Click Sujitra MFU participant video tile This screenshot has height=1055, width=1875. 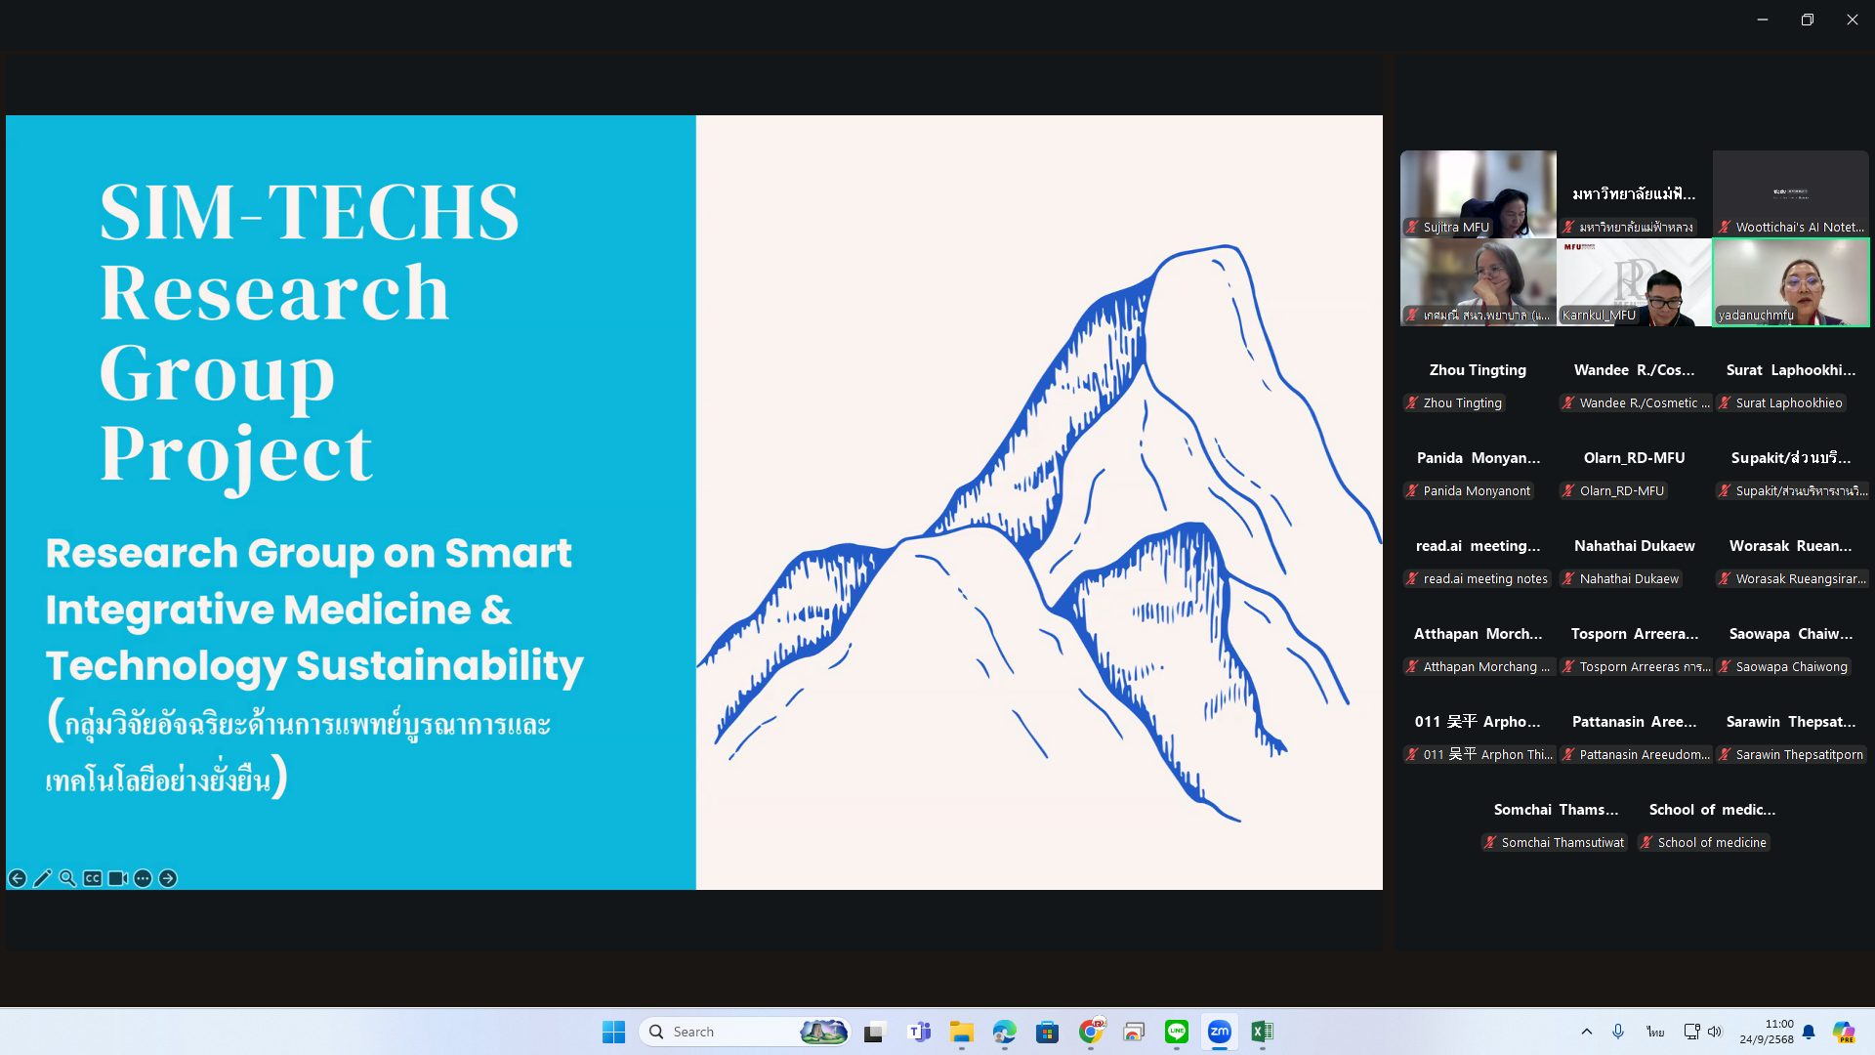pyautogui.click(x=1478, y=193)
